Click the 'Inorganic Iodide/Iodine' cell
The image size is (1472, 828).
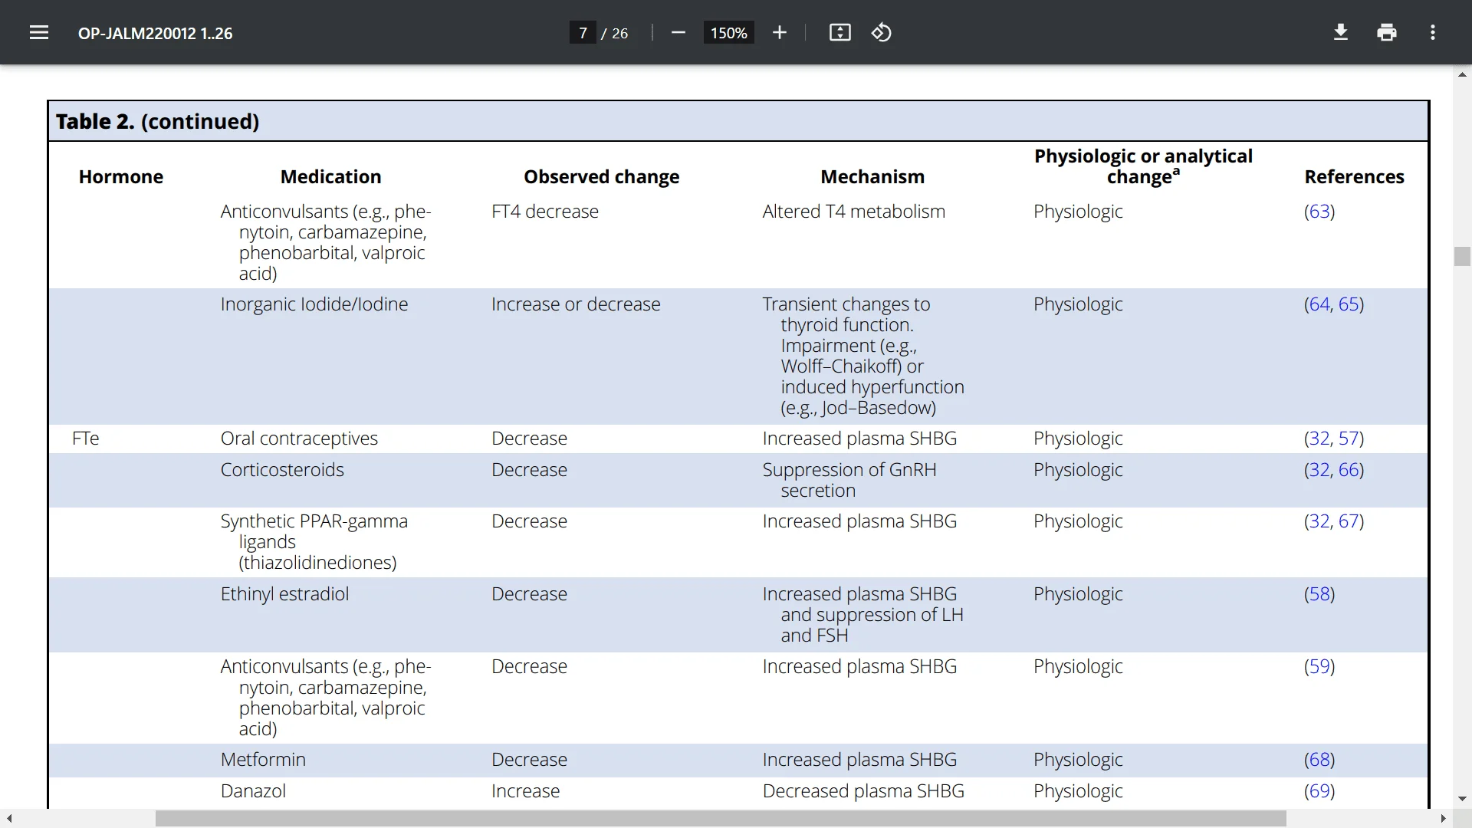pyautogui.click(x=314, y=304)
